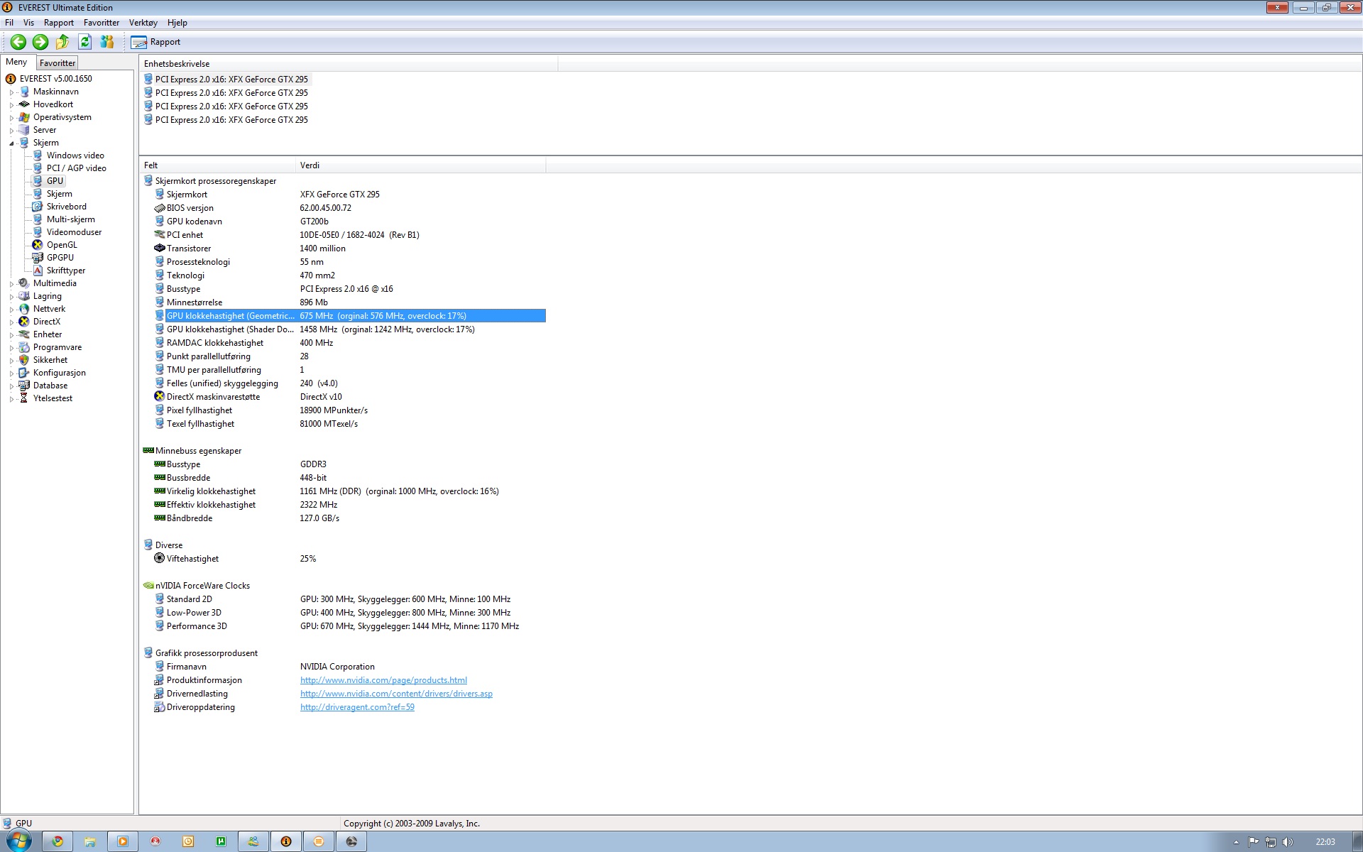Viewport: 1363px width, 852px height.
Task: Click the Transistorer row chip icon
Action: point(160,248)
